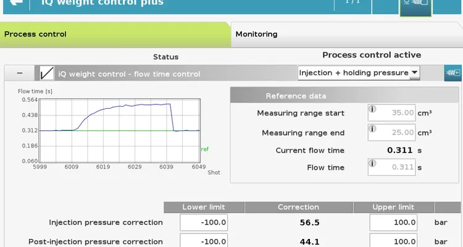The image size is (463, 247).
Task: Switch to the Monitoring tab
Action: [257, 34]
